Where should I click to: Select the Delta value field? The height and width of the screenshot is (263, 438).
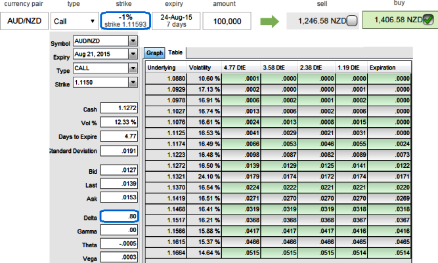pos(120,216)
